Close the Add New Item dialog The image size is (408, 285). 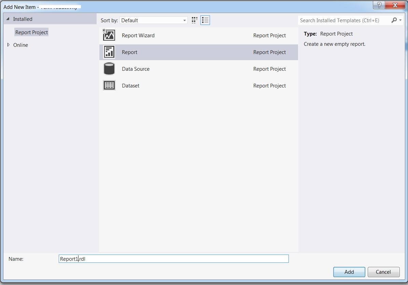click(395, 5)
